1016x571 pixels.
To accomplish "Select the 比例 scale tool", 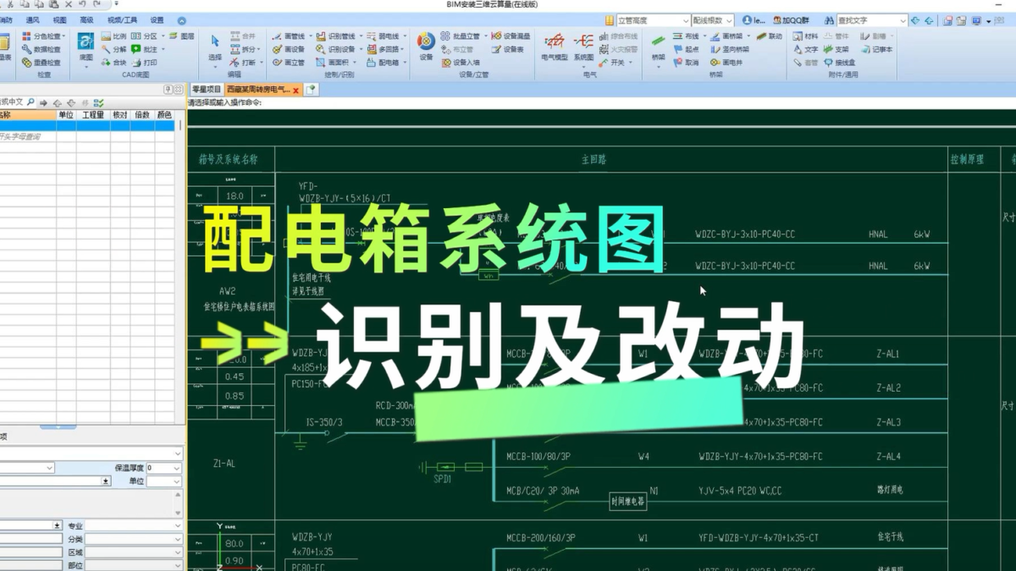I will pos(113,36).
